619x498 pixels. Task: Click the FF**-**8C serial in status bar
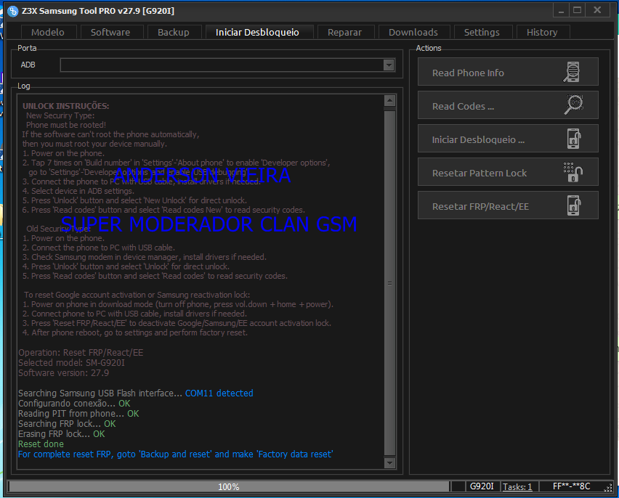tap(571, 486)
